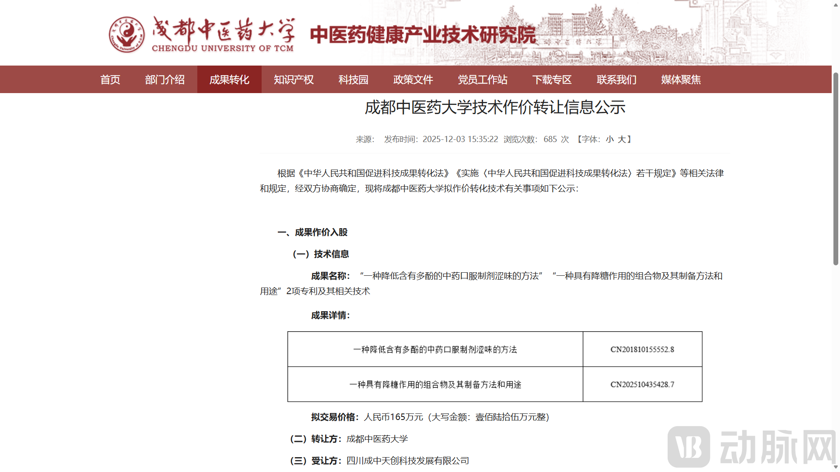
Task: Set font size to large with 大
Action: [622, 139]
